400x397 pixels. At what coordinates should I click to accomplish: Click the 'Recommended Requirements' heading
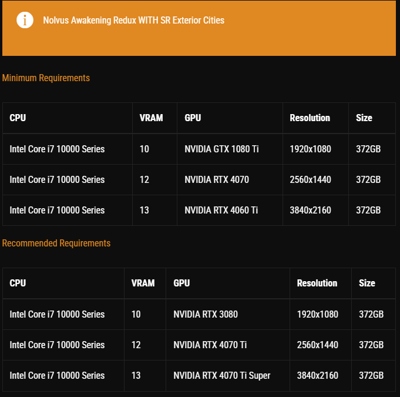coord(56,243)
